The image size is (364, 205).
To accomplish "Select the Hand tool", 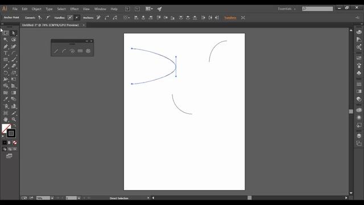I will (6, 120).
